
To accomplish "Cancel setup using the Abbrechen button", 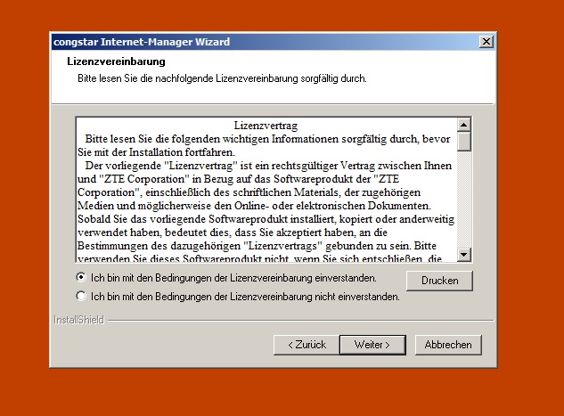I will tap(448, 344).
